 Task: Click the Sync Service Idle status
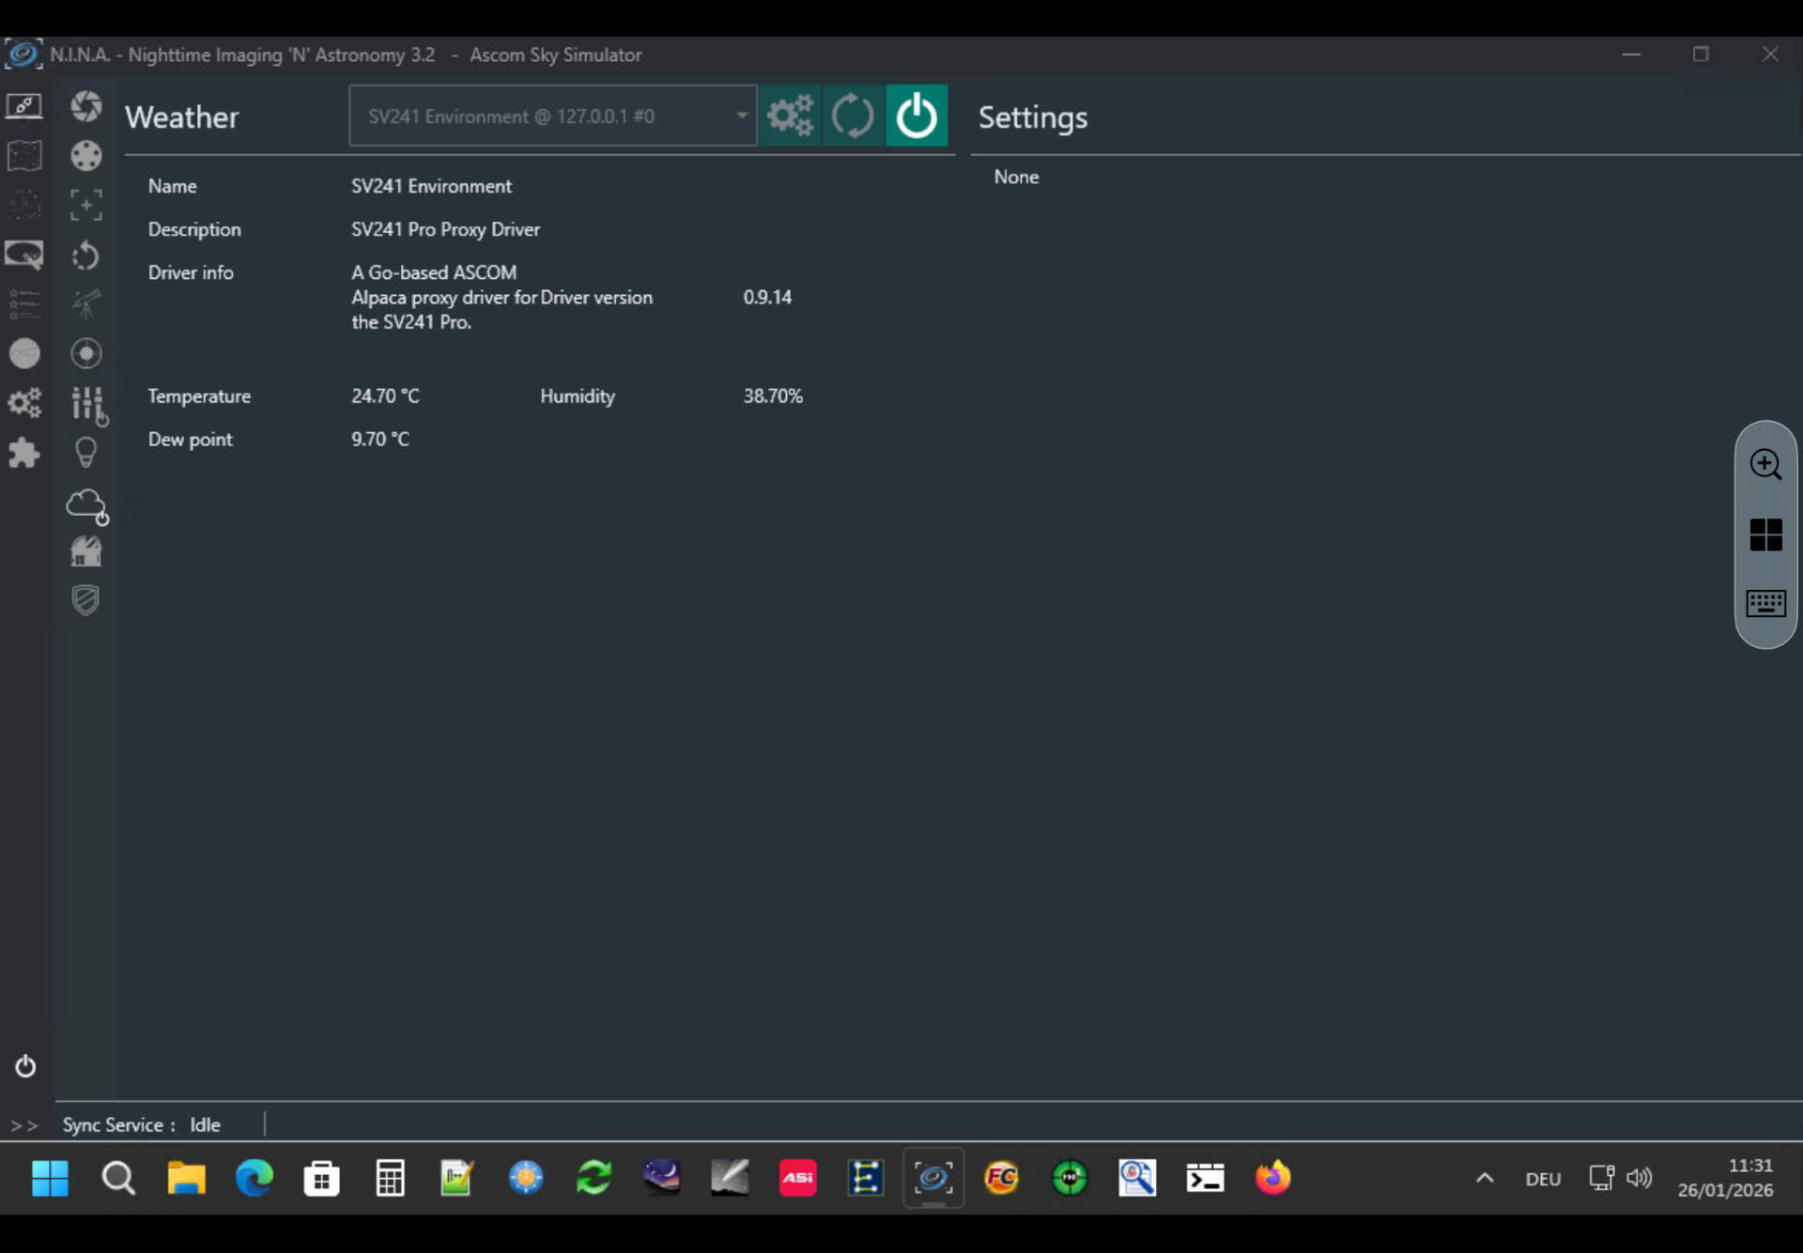pos(142,1125)
